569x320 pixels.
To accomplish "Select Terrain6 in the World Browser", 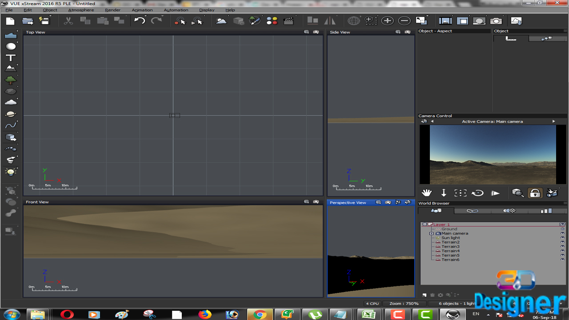I will pos(450,260).
